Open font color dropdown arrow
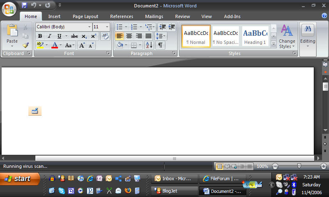The image size is (329, 197). pos(60,45)
